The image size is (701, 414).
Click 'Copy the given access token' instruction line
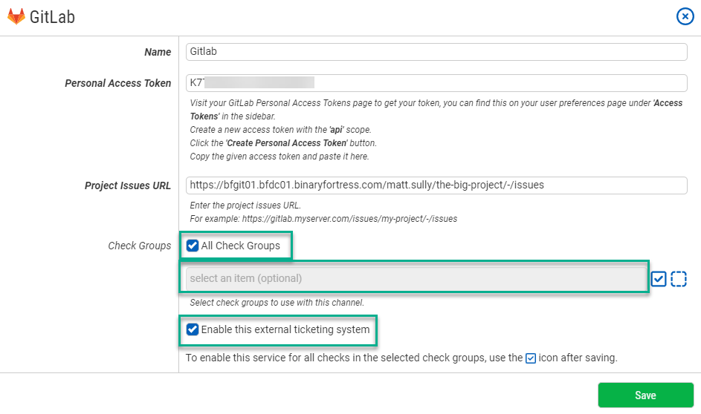point(280,157)
